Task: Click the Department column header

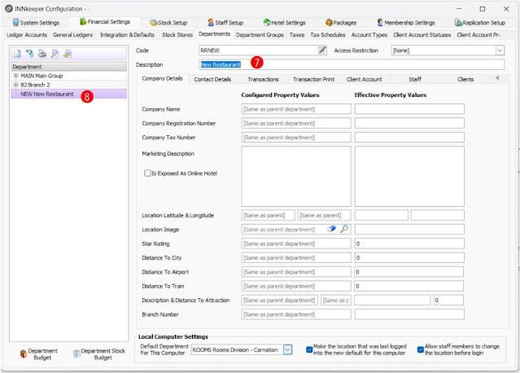Action: [68, 66]
